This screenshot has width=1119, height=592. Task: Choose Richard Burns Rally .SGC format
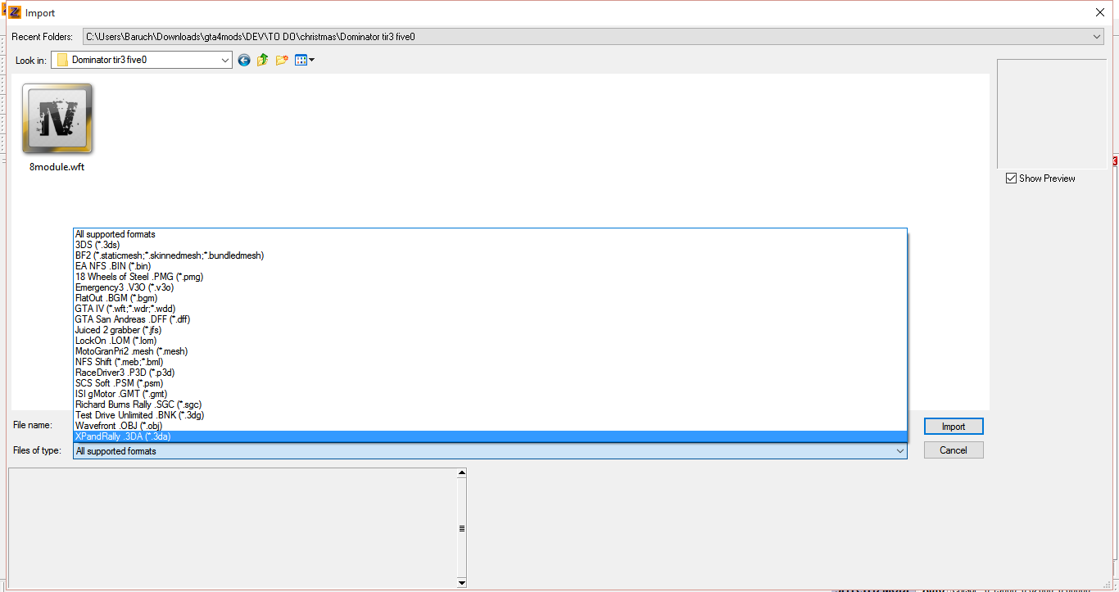pyautogui.click(x=490, y=404)
